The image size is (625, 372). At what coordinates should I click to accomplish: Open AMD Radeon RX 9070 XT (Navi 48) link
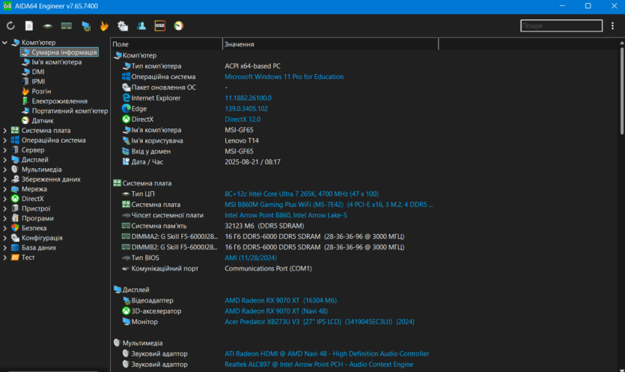(276, 311)
